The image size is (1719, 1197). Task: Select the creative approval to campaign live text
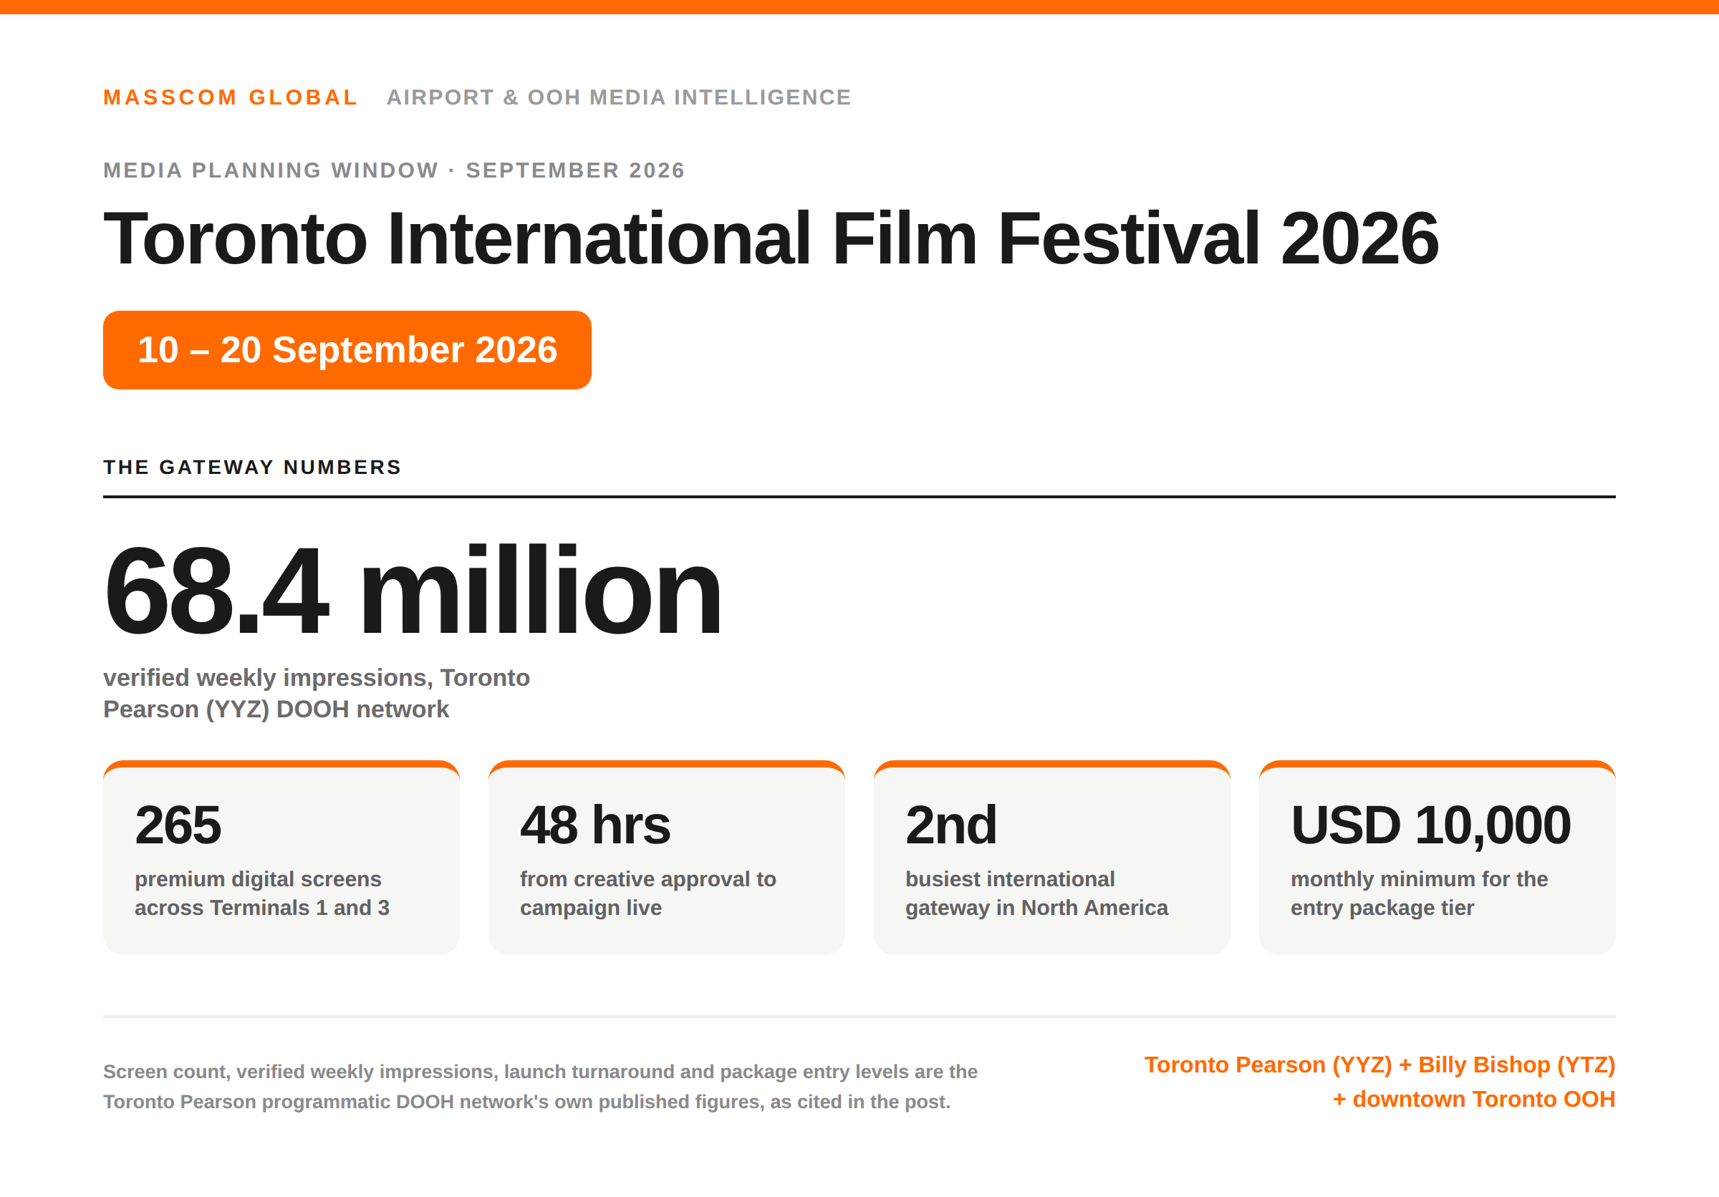click(648, 893)
